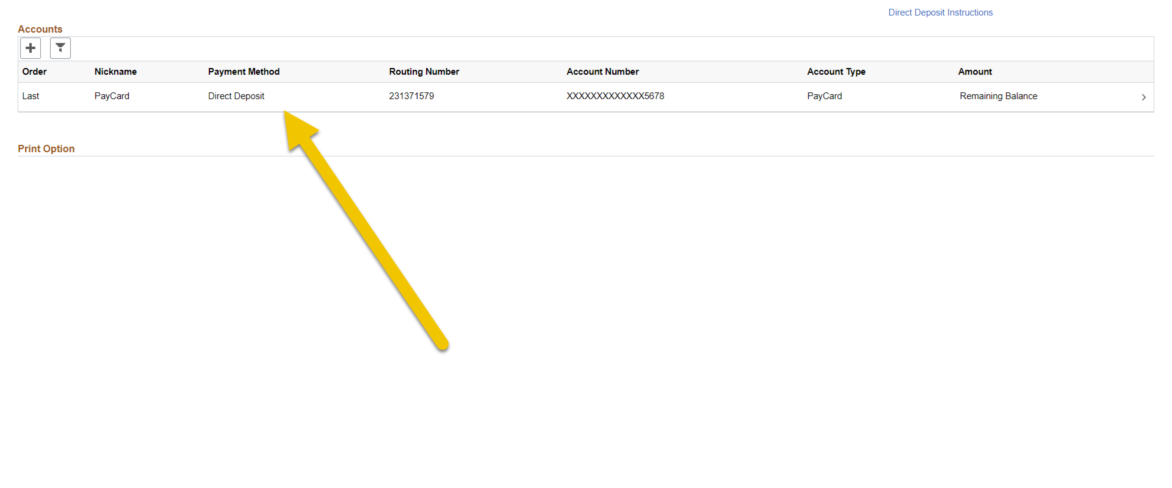Image resolution: width=1172 pixels, height=488 pixels.
Task: Open the Direct Deposit Instructions link
Action: [940, 12]
